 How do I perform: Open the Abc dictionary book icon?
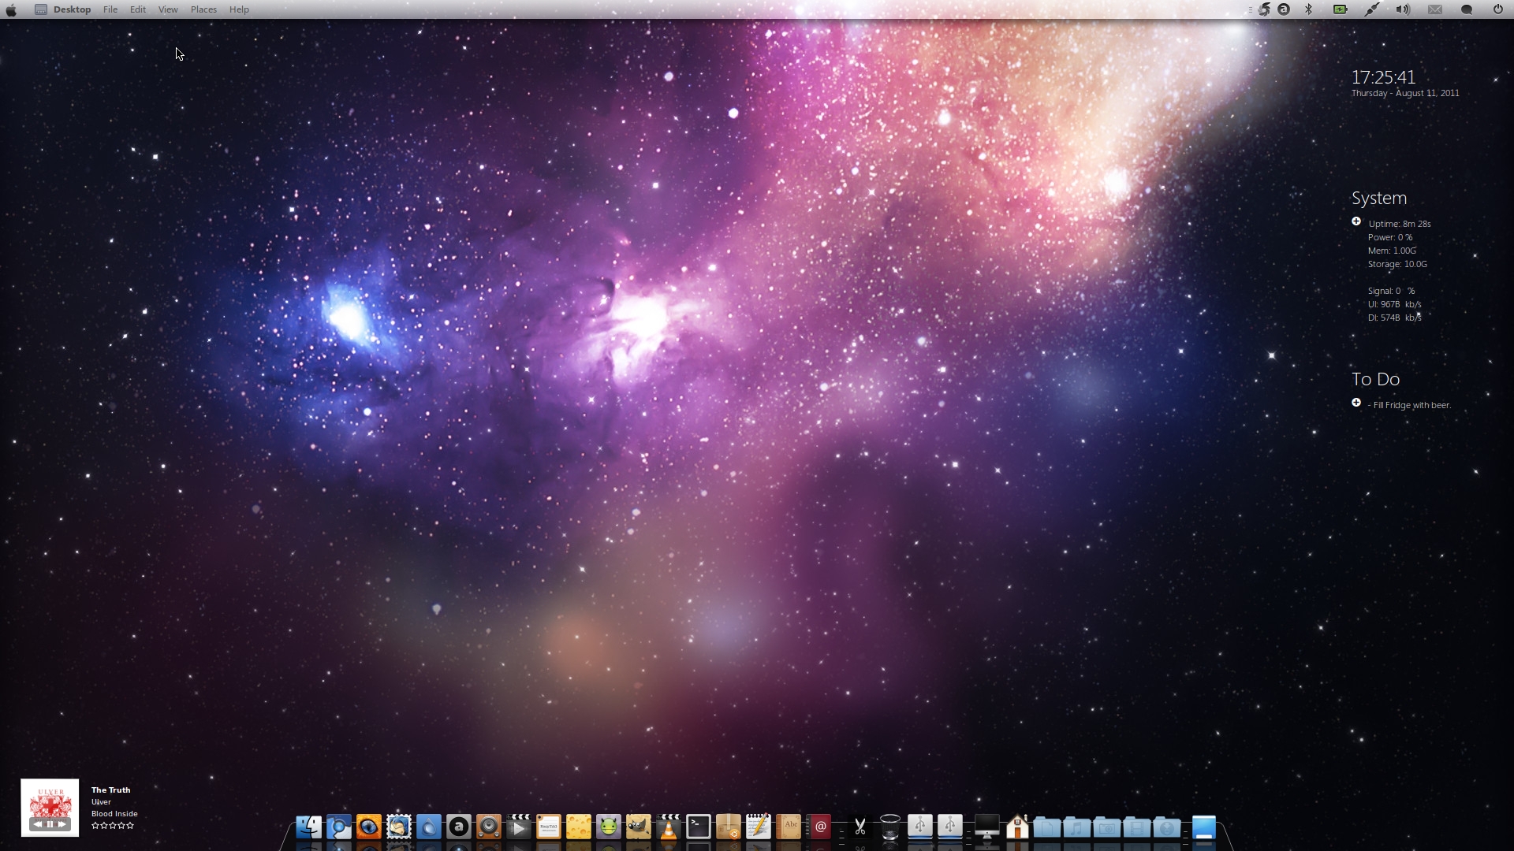(x=788, y=827)
